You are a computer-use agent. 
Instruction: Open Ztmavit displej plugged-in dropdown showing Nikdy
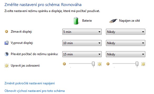tap(126, 32)
